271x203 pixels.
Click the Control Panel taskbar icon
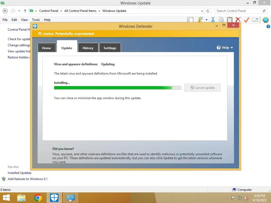70,198
